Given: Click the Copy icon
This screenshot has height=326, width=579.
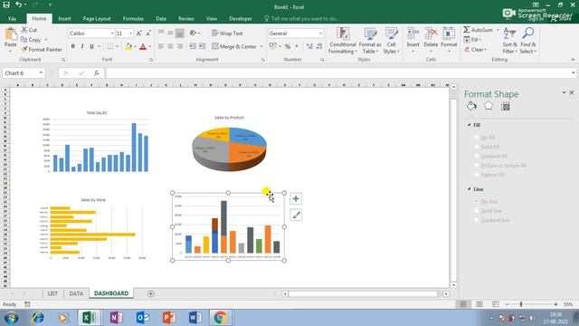Looking at the screenshot, I should (x=24, y=40).
